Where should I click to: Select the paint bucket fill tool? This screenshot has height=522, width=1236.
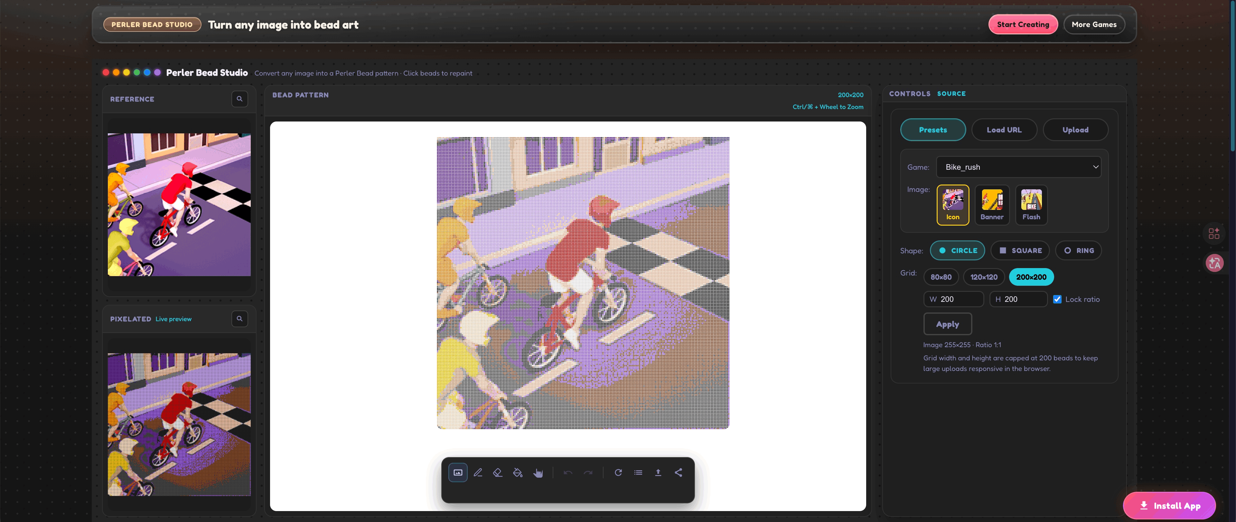coord(518,473)
